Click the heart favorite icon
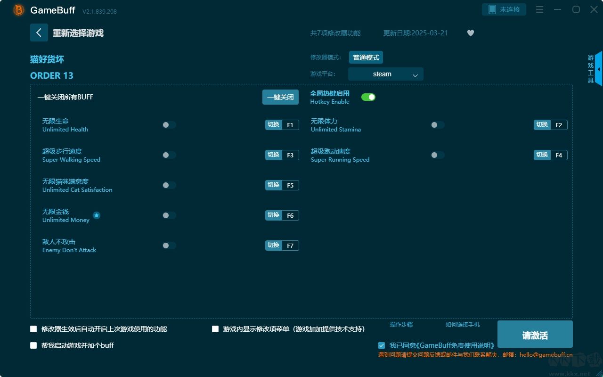Screen dimensions: 603x377 coord(470,33)
